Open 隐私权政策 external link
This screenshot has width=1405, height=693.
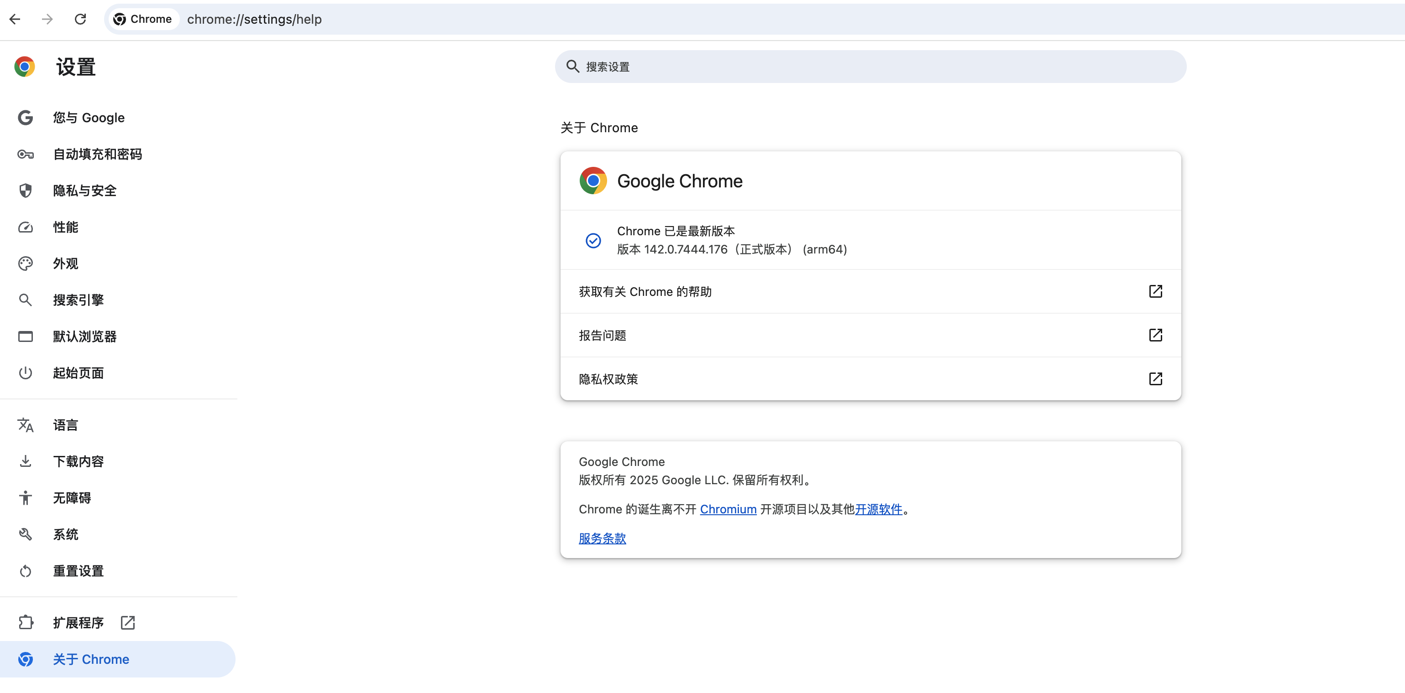coord(1156,379)
